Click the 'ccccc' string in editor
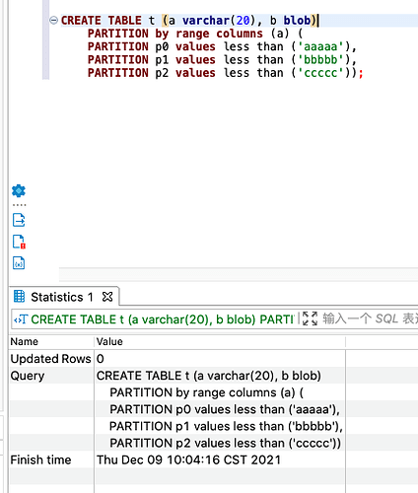Image resolution: width=418 pixels, height=493 pixels. pyautogui.click(x=320, y=73)
